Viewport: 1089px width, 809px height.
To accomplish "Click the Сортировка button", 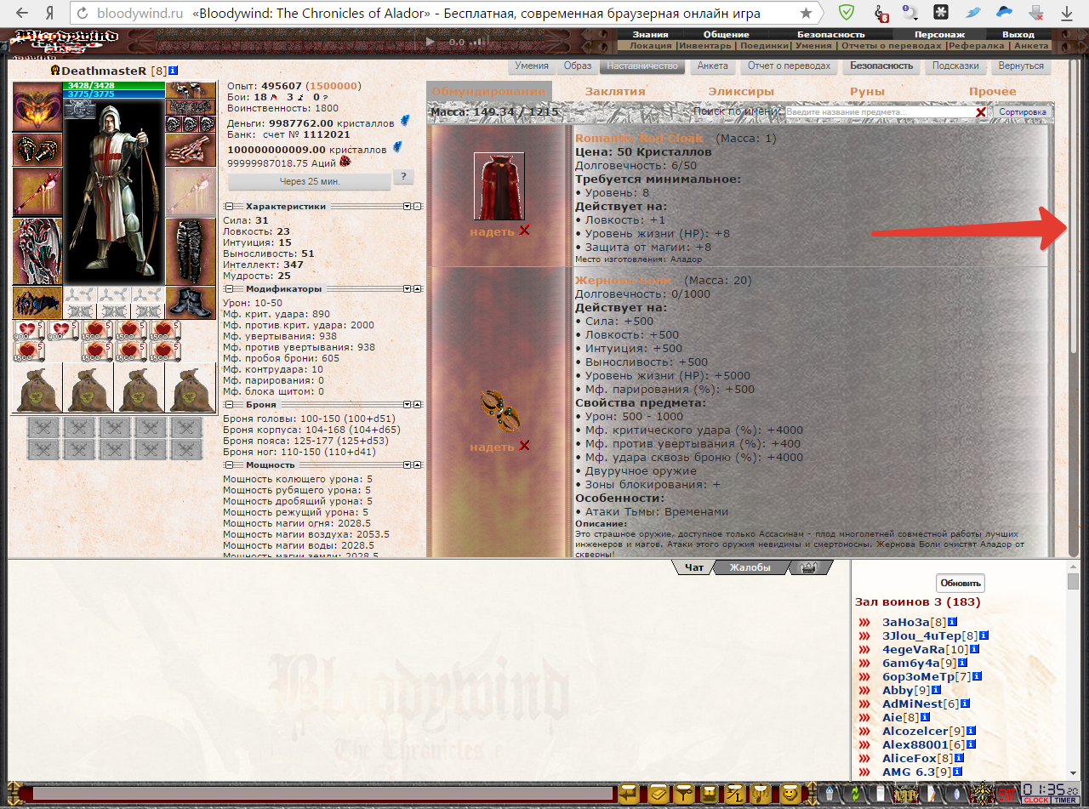I will coord(1023,111).
